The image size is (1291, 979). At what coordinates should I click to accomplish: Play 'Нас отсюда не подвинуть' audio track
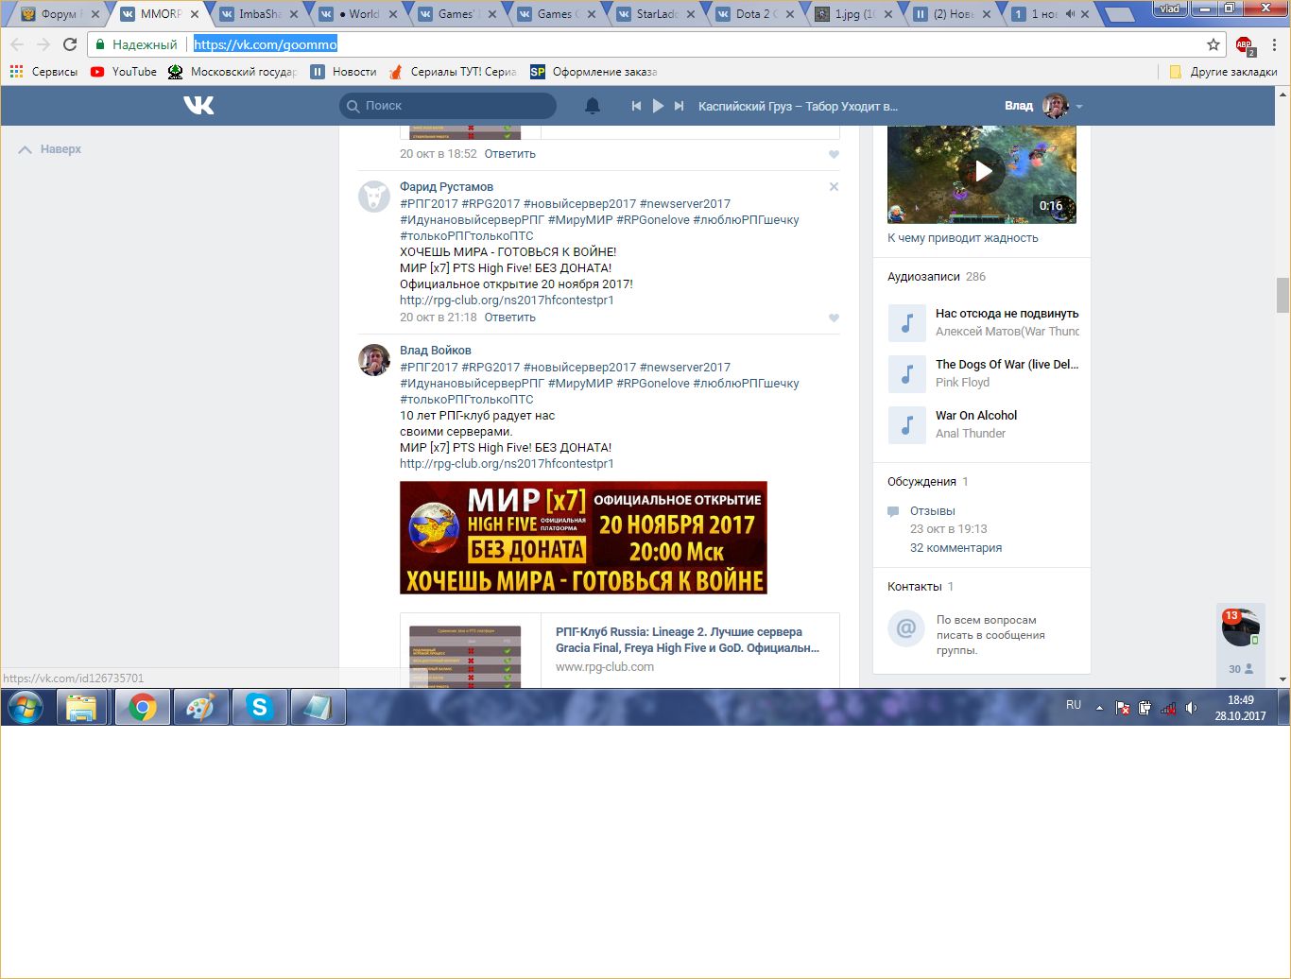click(906, 322)
